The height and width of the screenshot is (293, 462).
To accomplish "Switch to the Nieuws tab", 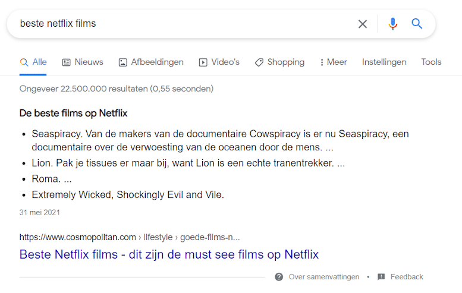I will (x=83, y=62).
